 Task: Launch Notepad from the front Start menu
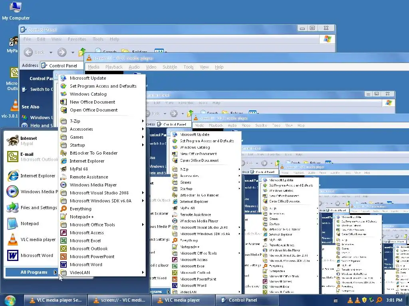31,224
